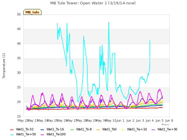This screenshot has width=187, height=140.
Task: Click the Jun 2 x-axis label
Action: tap(130, 120)
